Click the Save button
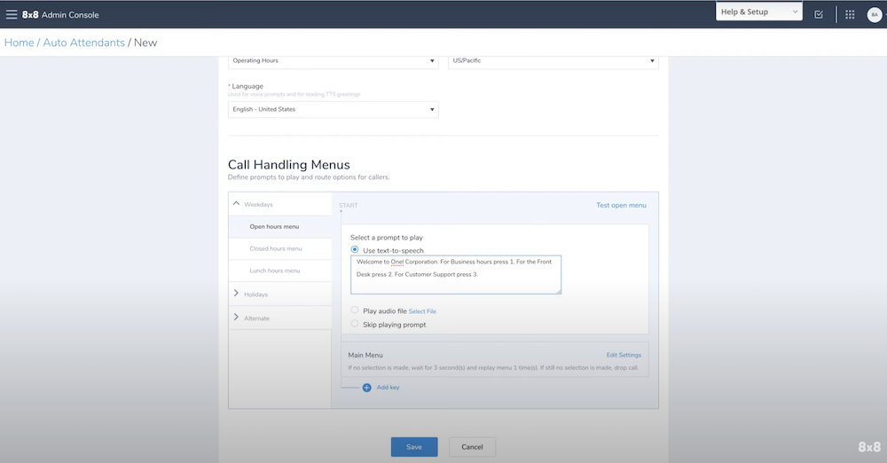This screenshot has height=463, width=887. 414,447
